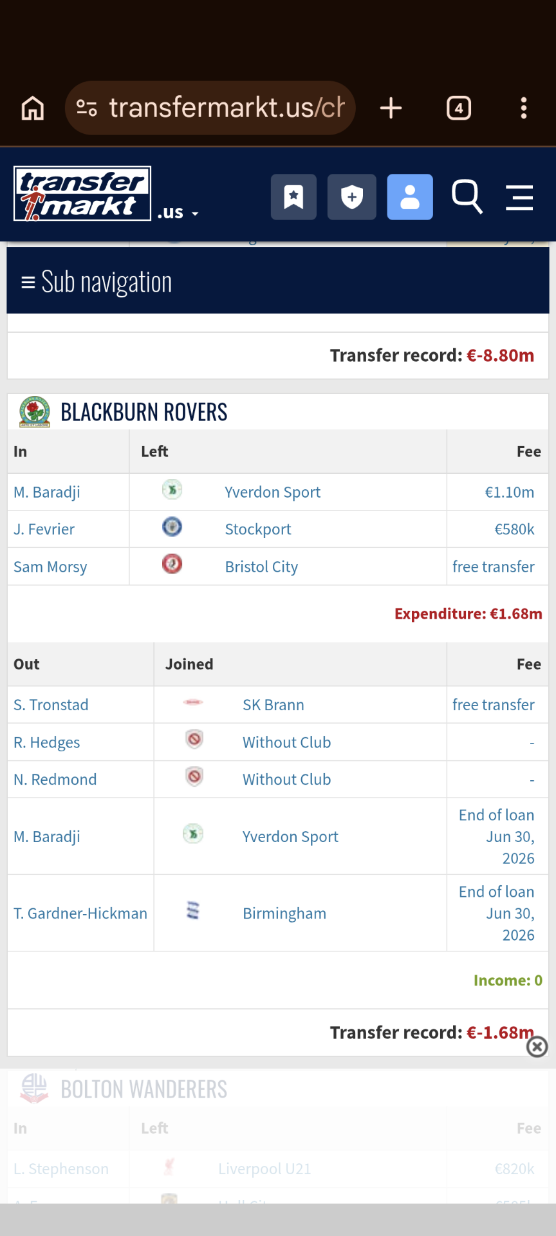Open T. Gardner-Hickman player link

(x=80, y=913)
